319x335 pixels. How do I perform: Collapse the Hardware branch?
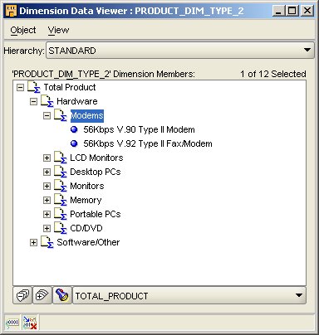tap(33, 101)
